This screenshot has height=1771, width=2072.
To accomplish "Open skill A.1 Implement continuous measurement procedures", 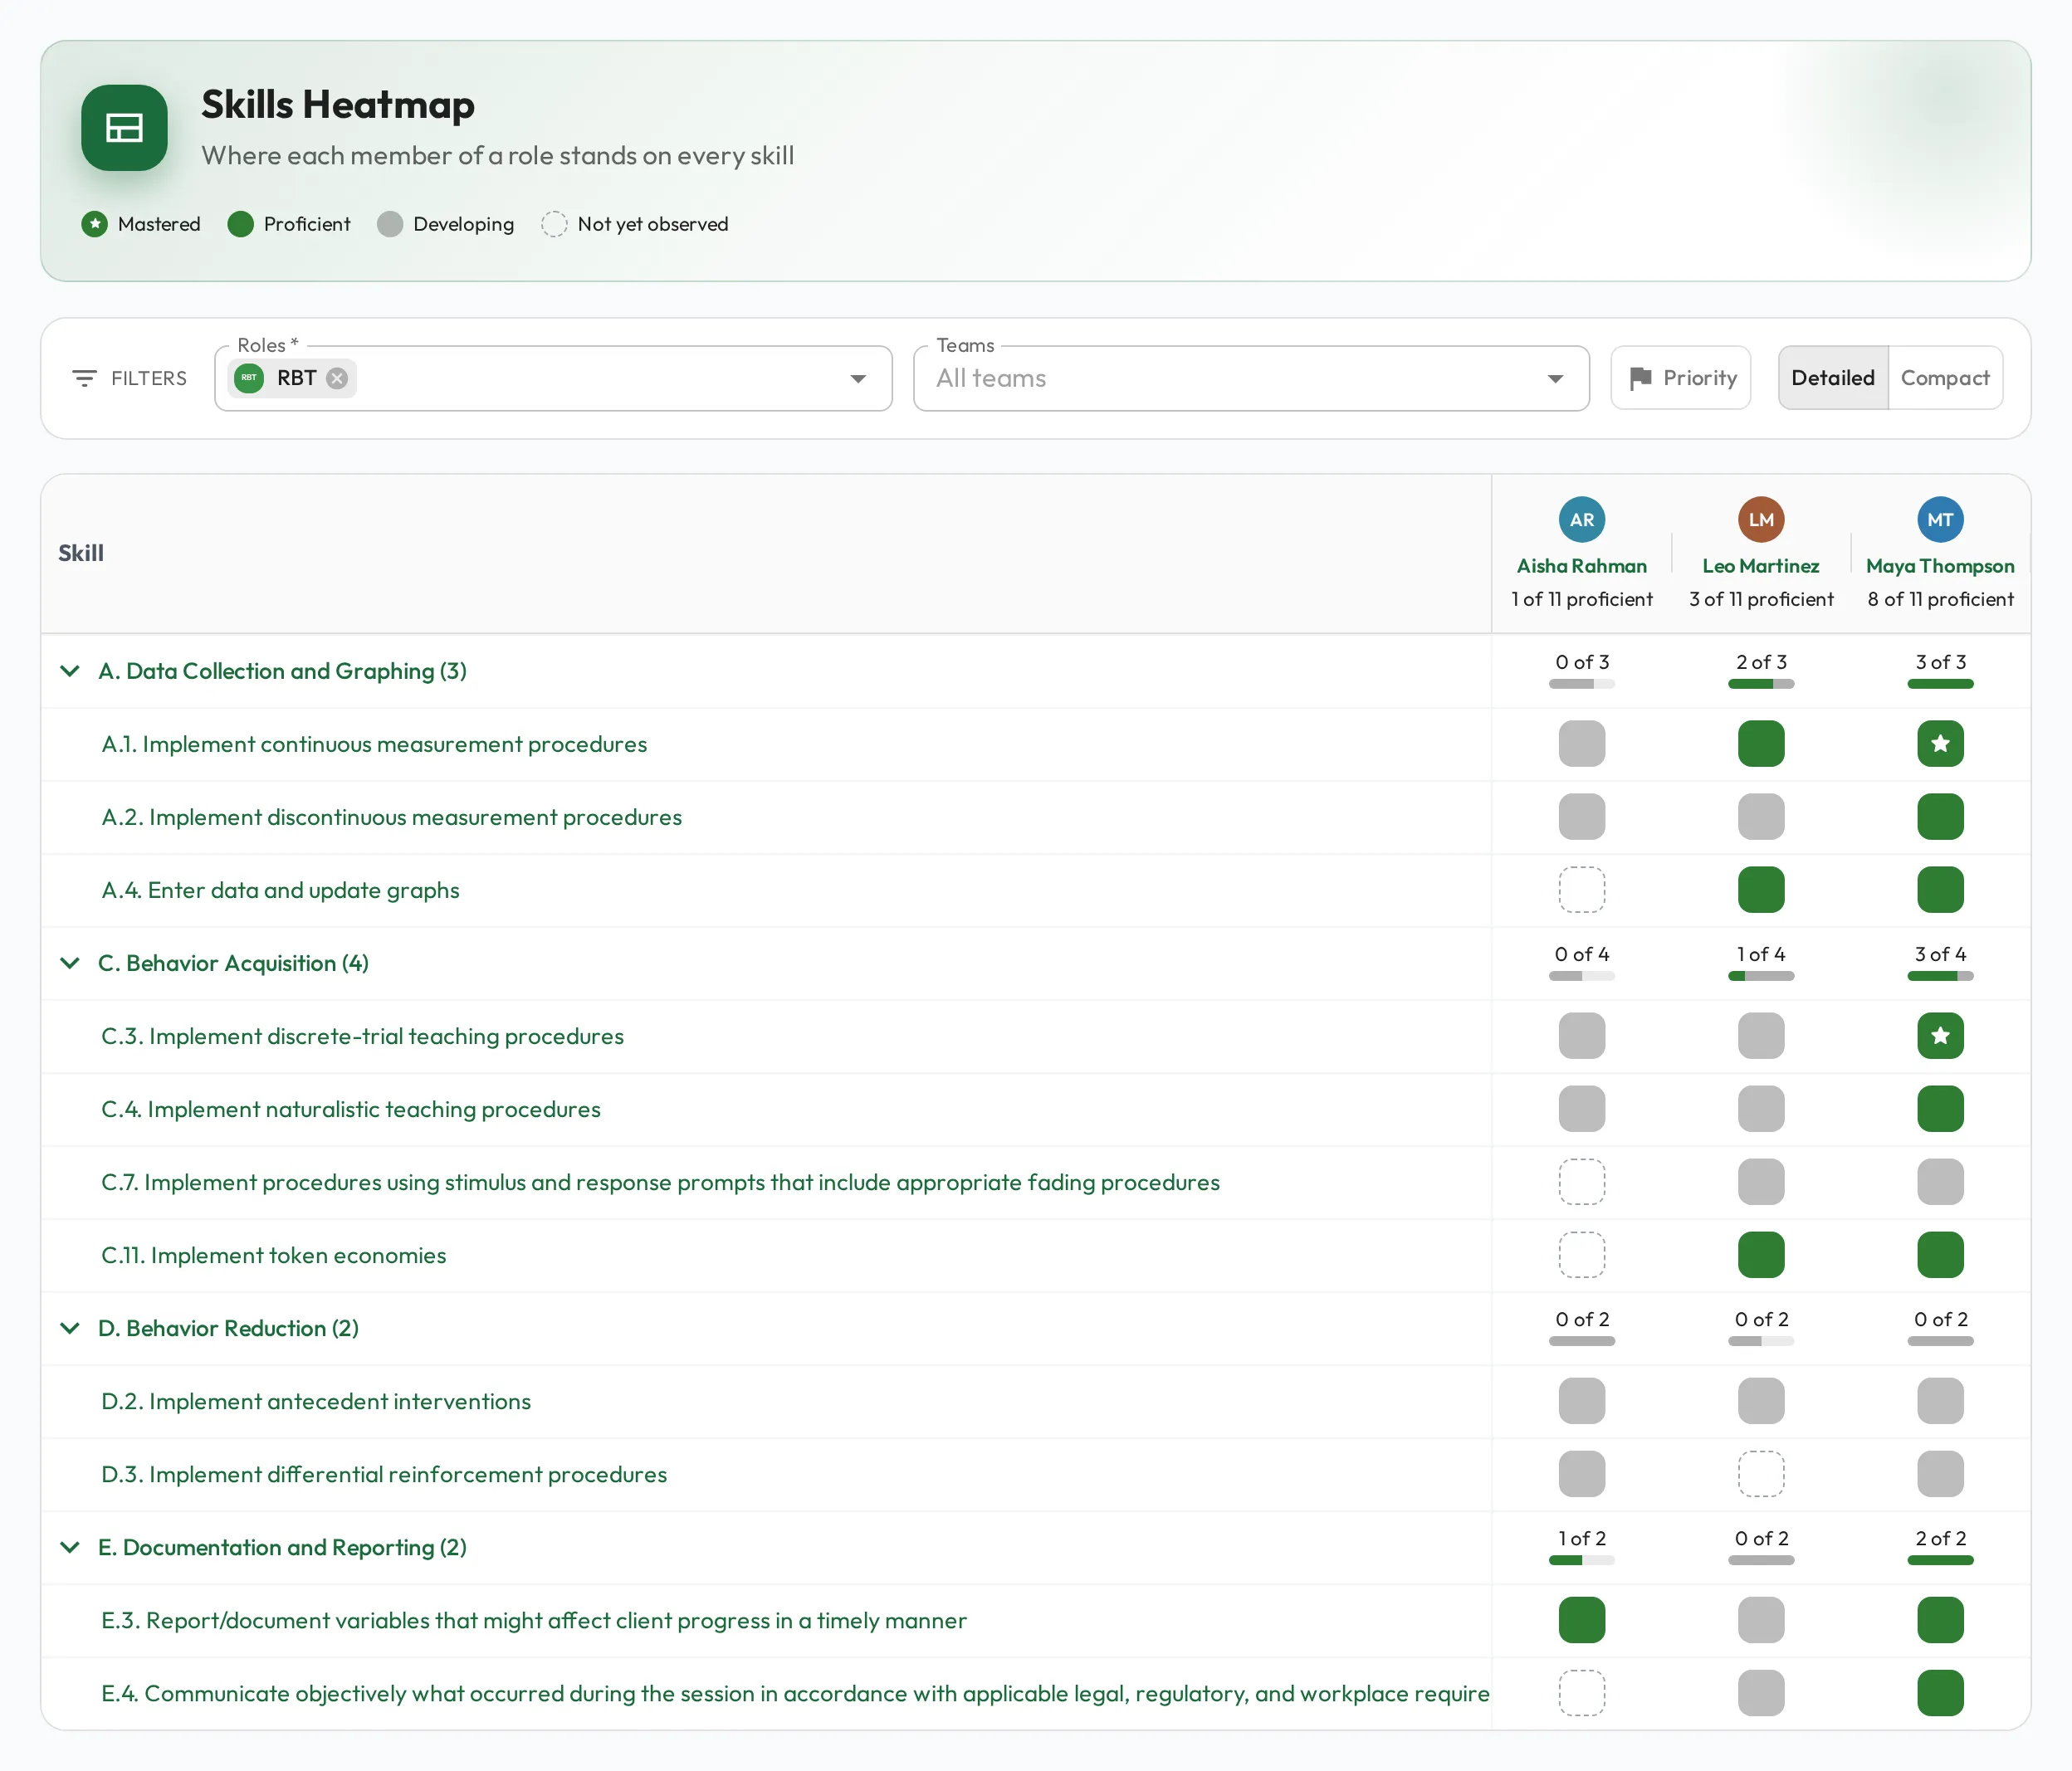I will pos(374,744).
